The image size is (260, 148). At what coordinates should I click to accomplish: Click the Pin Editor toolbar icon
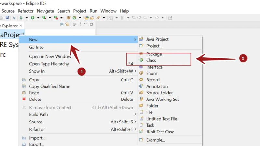click(170, 18)
